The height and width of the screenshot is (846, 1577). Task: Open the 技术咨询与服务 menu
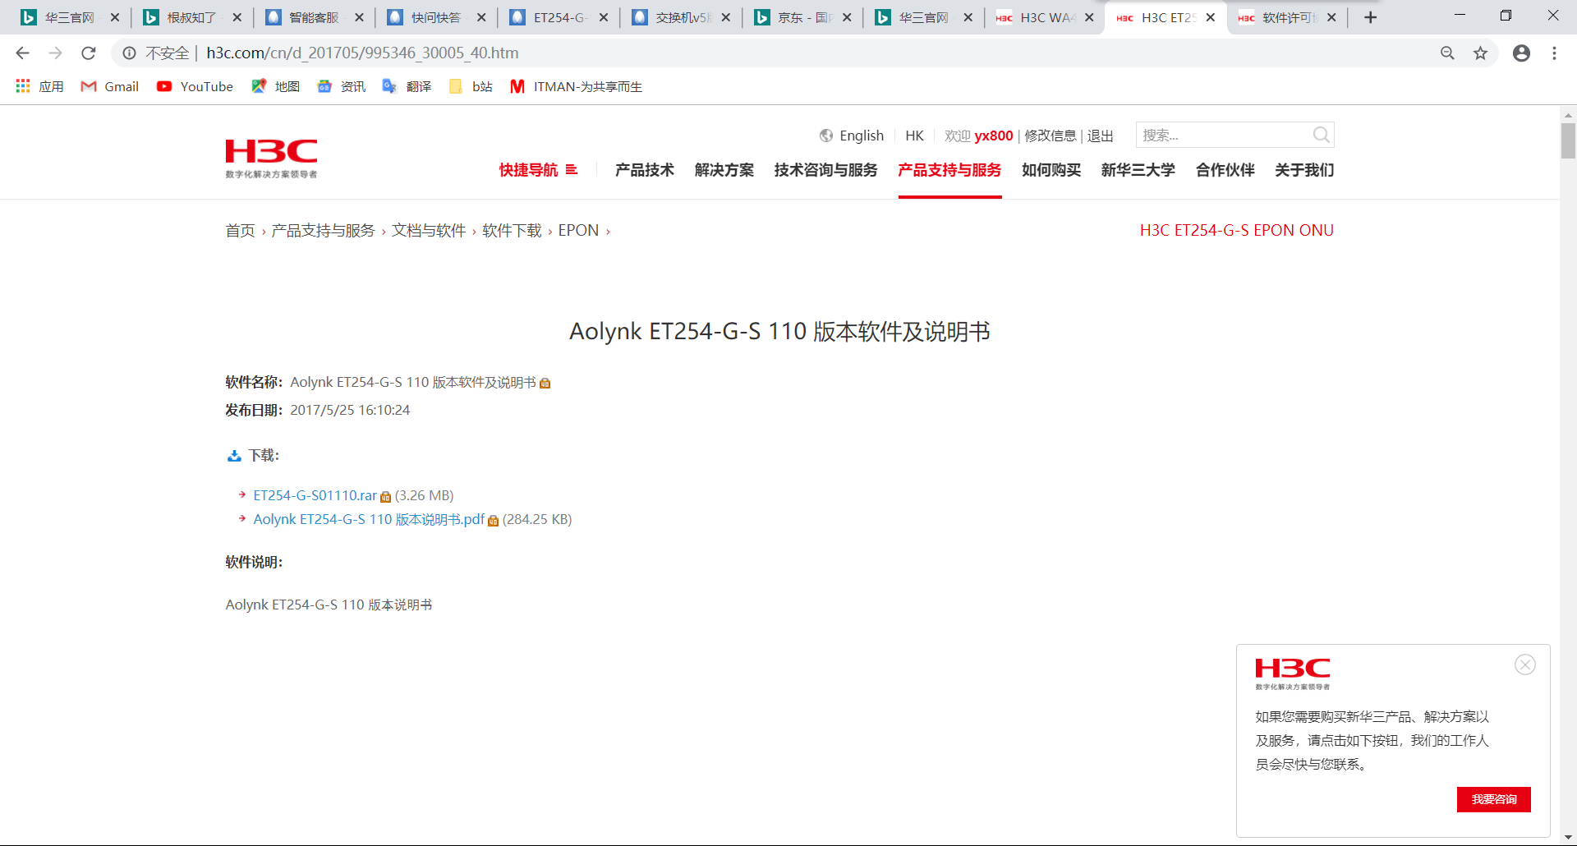(825, 170)
